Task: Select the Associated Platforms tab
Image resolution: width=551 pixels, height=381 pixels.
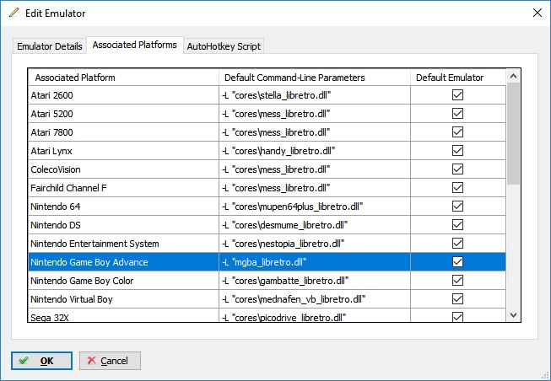Action: coord(135,45)
